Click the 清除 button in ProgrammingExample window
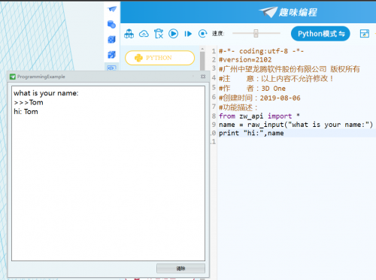The image size is (376, 280). (x=180, y=269)
